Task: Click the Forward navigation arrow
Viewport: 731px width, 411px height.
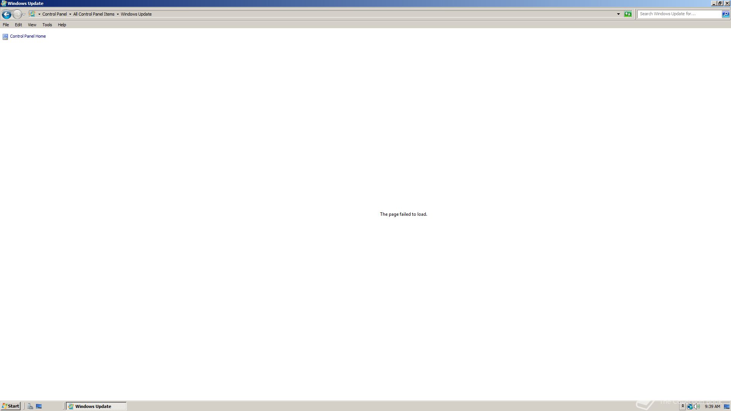Action: tap(17, 14)
